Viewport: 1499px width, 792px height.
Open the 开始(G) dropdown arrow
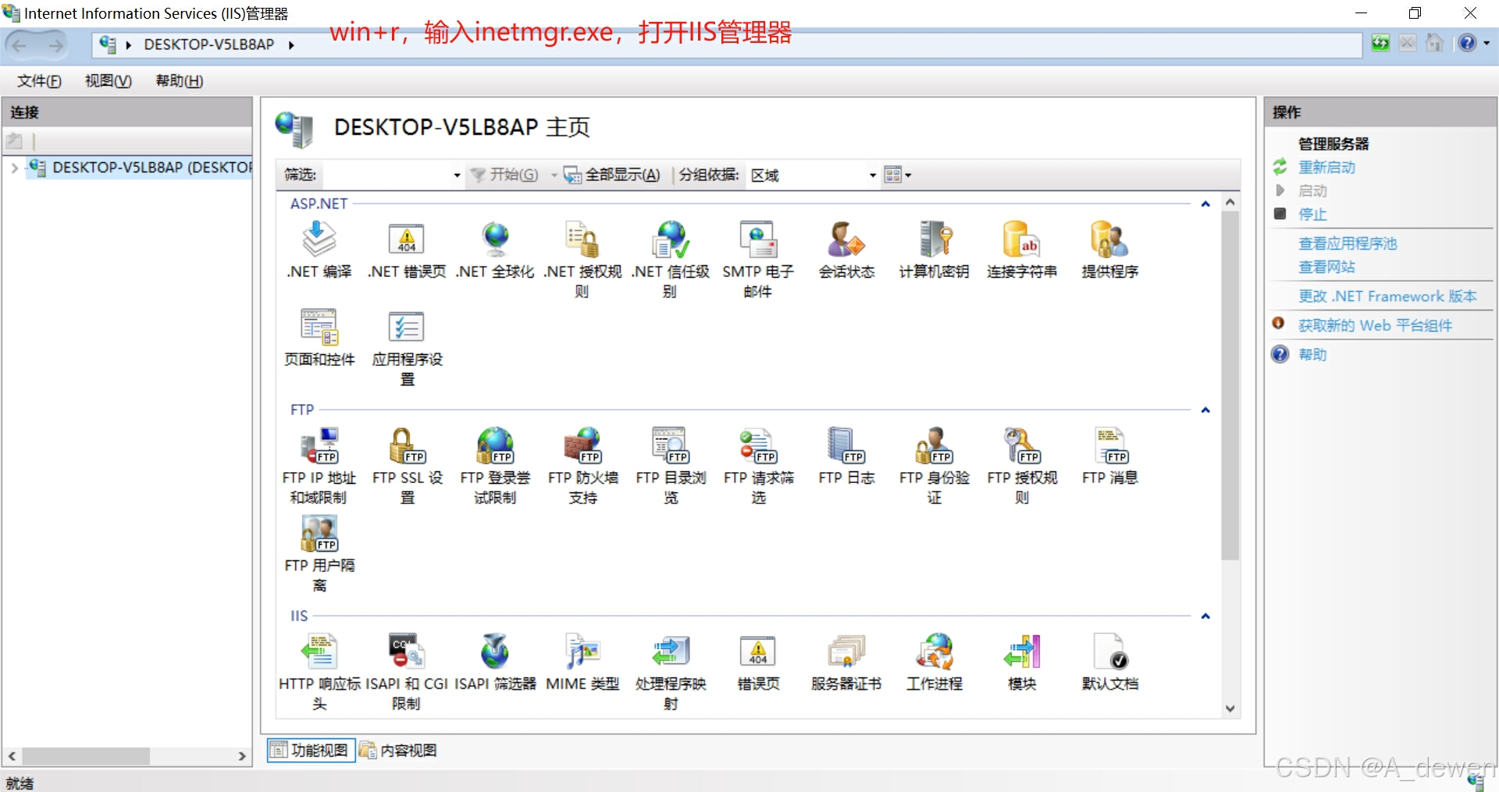pos(554,175)
